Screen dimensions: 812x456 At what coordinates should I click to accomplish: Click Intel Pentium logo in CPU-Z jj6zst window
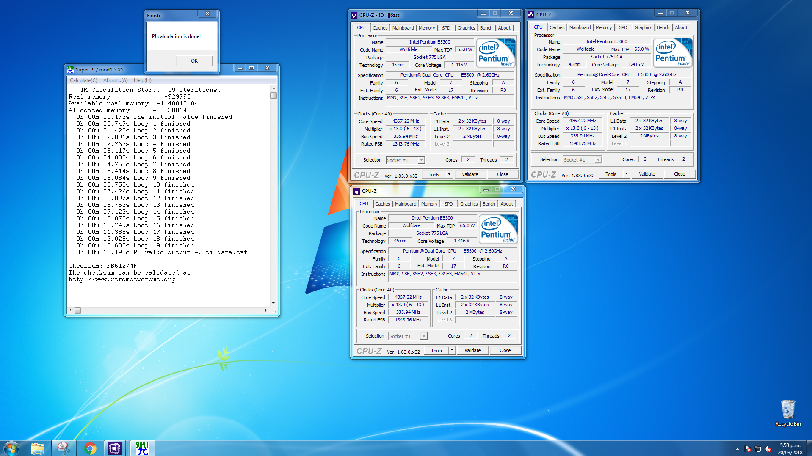[496, 53]
